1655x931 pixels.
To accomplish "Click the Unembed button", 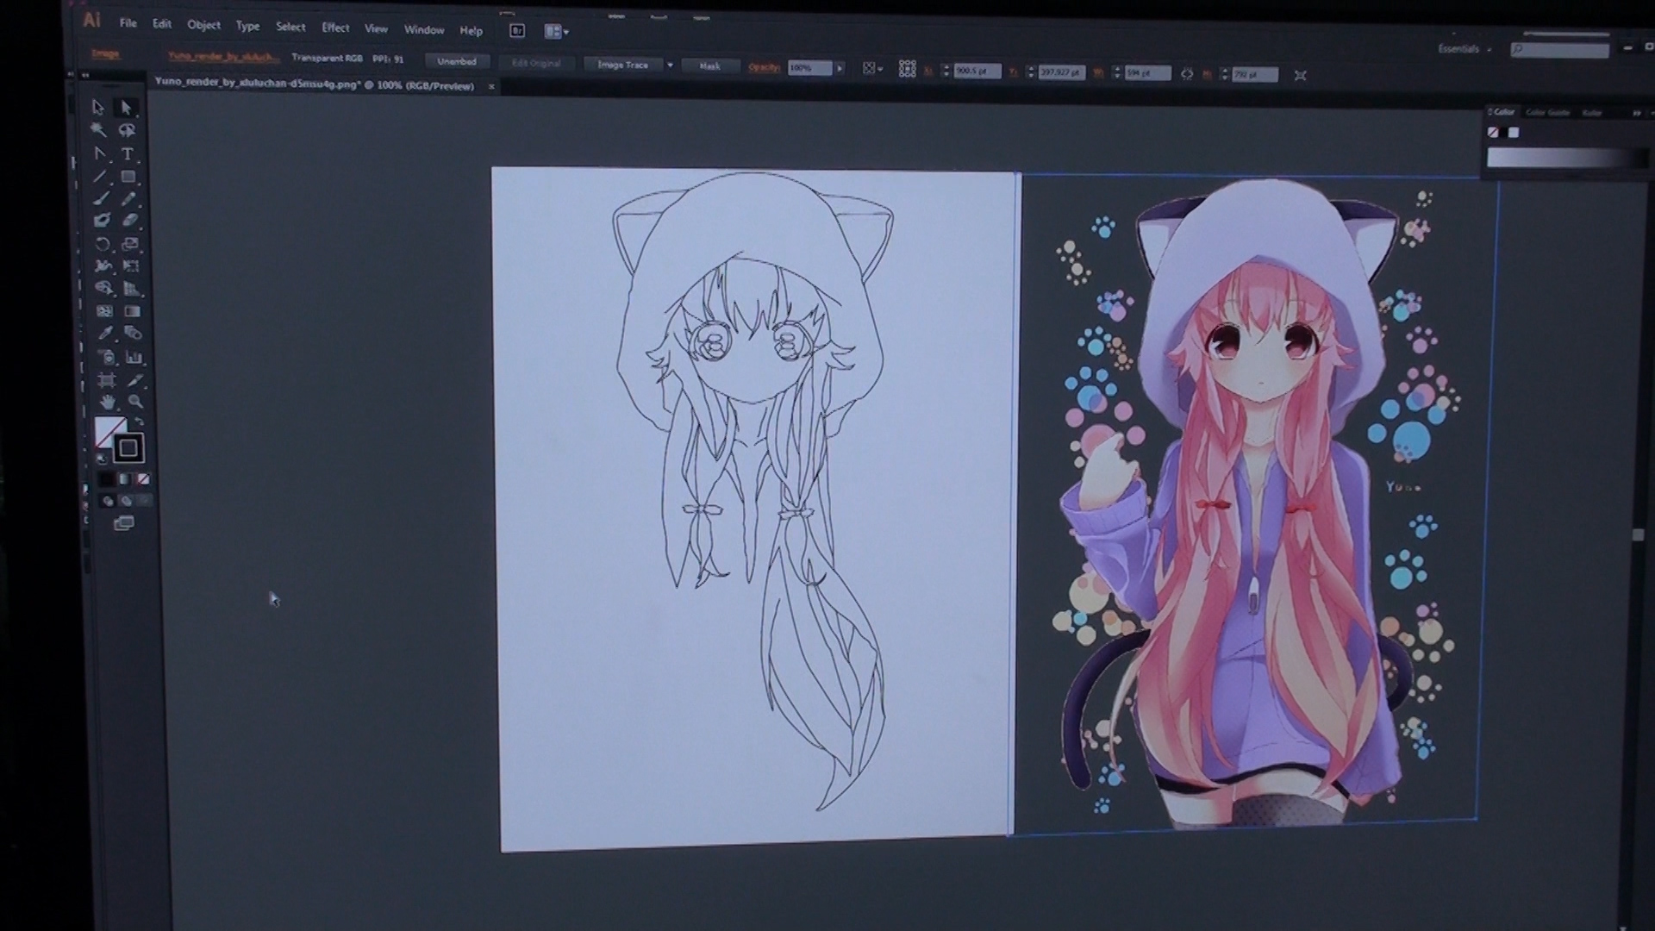I will 457,62.
